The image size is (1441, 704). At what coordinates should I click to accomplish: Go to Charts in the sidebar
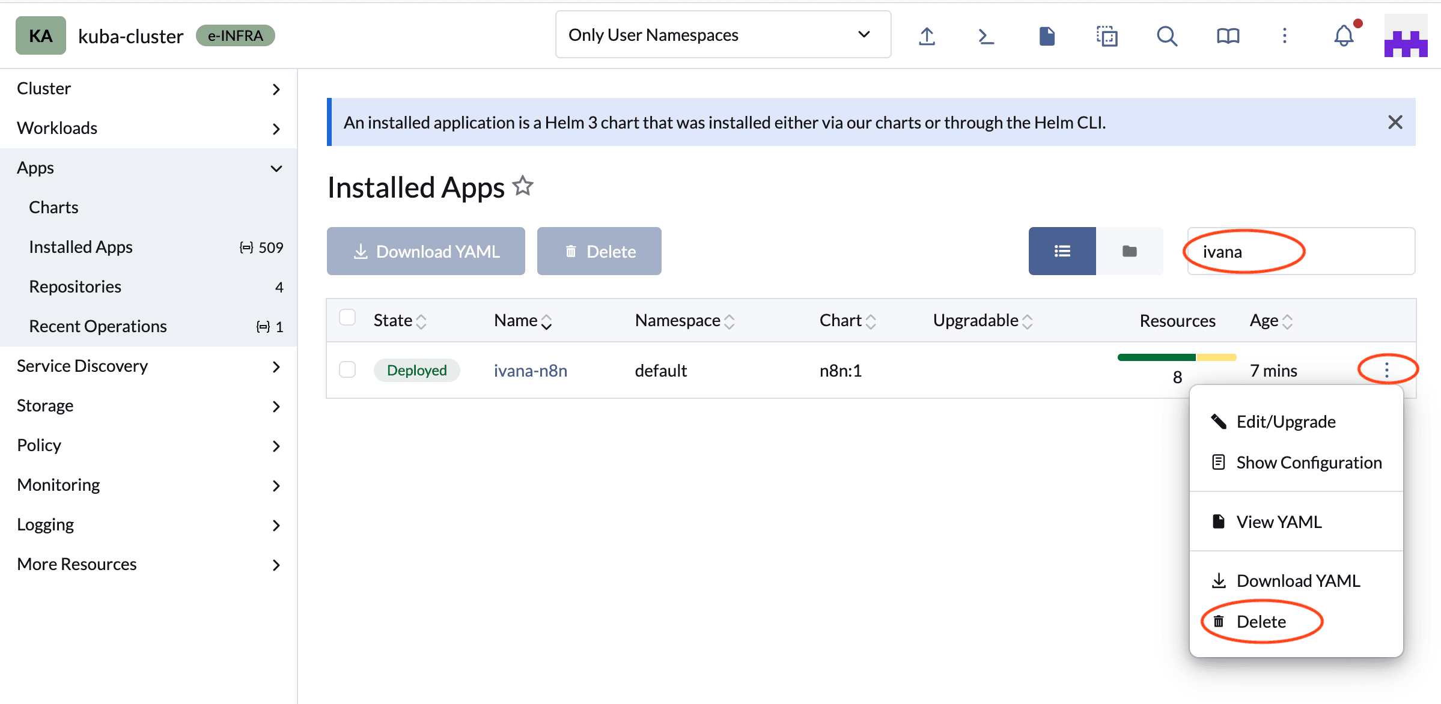[53, 207]
